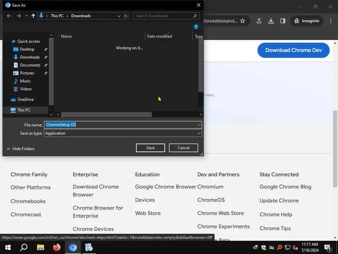
Task: Select Downloads in address breadcrumb
Action: (81, 16)
